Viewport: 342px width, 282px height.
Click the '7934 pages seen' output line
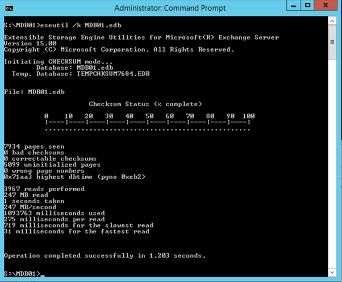click(x=34, y=146)
